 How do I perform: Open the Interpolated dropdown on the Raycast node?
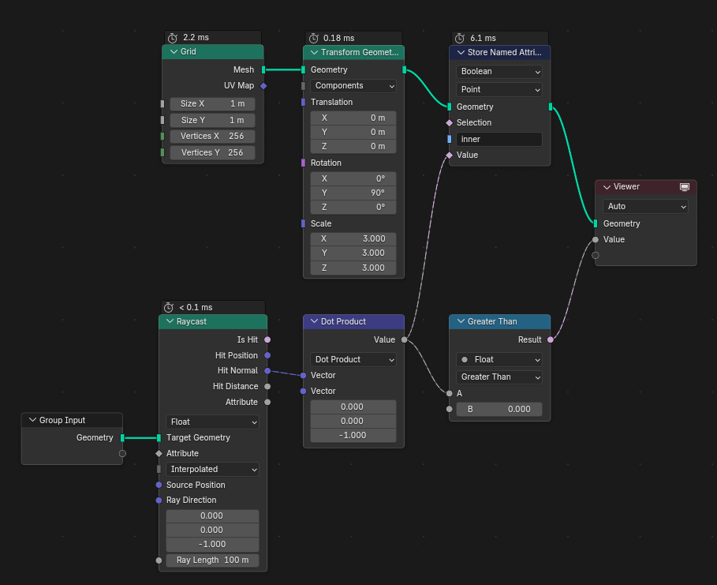[x=212, y=469]
